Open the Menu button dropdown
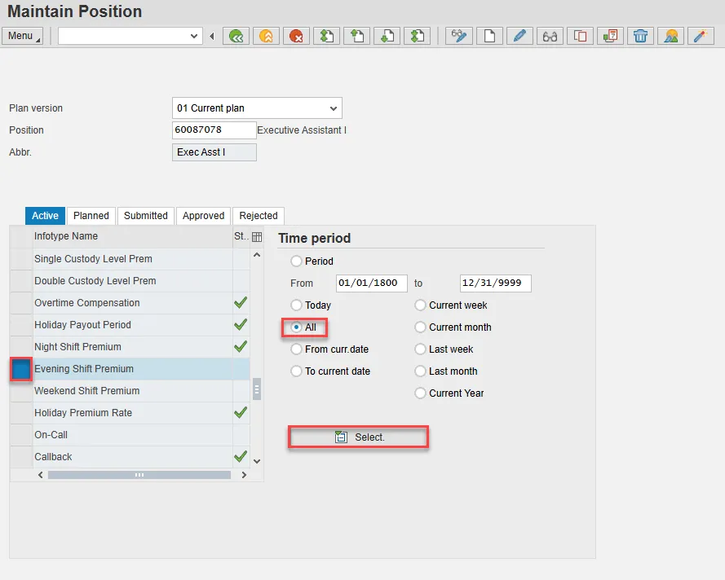 point(22,36)
